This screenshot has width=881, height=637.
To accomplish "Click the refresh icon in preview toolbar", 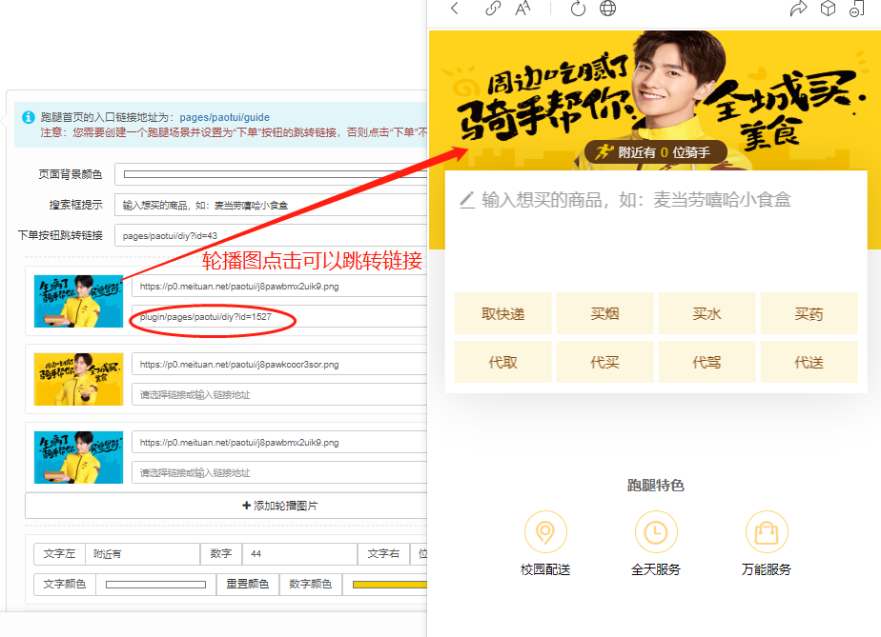I will coord(578,9).
